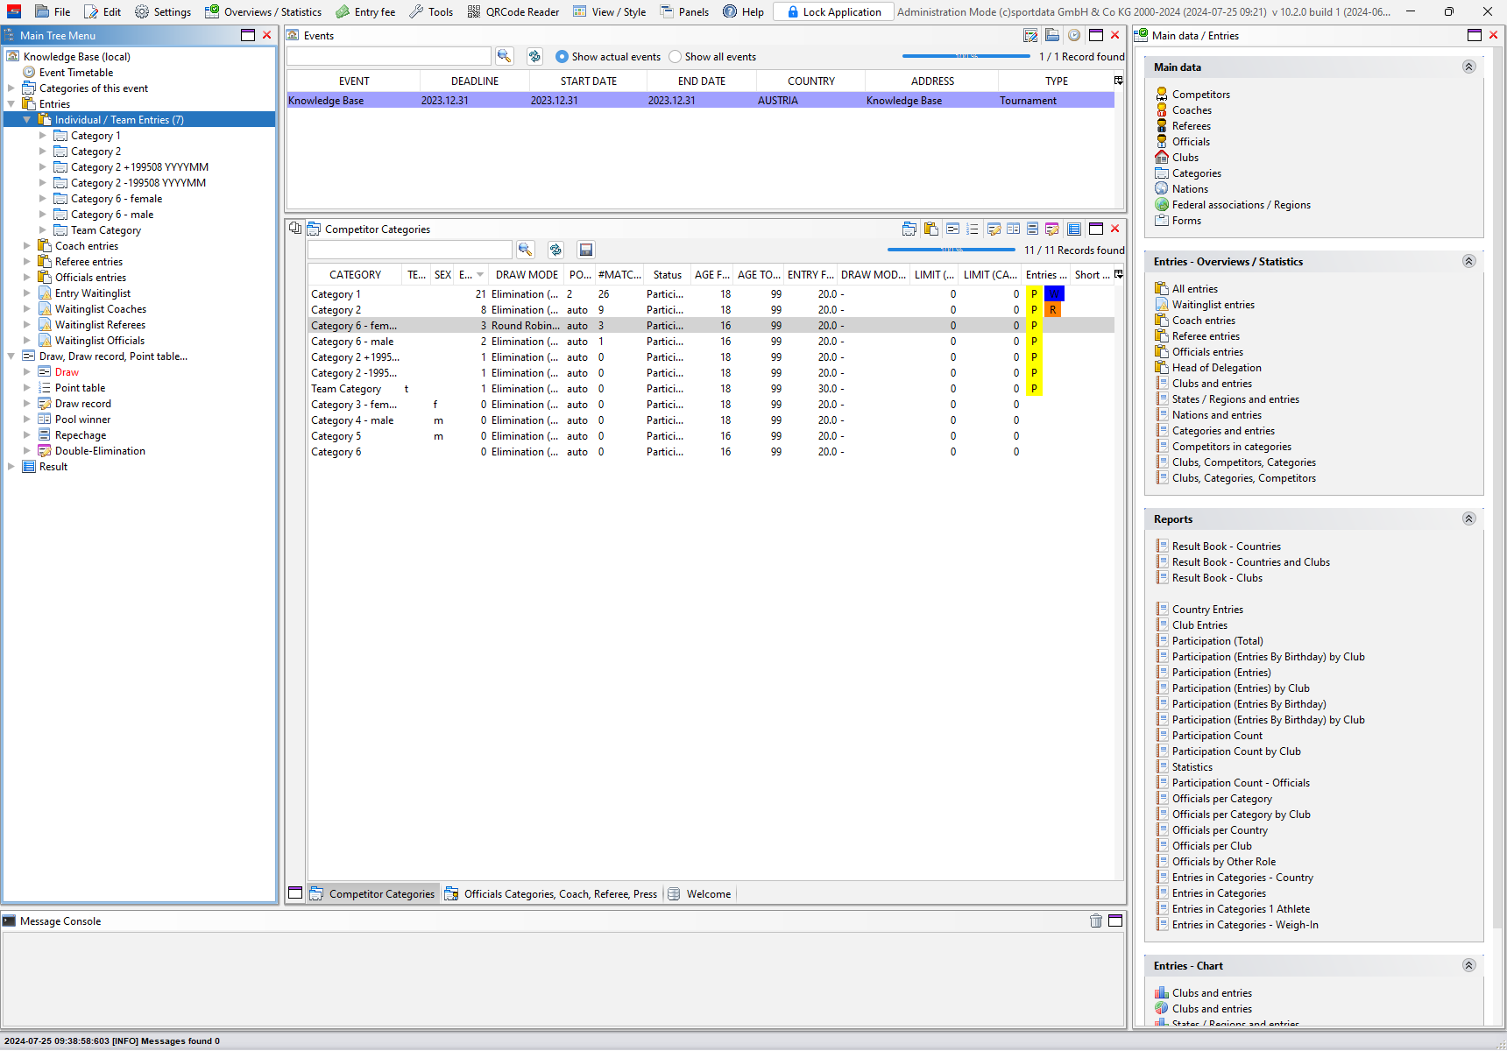Click the orange R cell in Category 2 row
Screen dimensions: 1507x1051
coord(1053,310)
